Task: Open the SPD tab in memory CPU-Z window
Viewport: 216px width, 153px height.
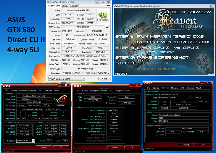Action: (x=112, y=91)
